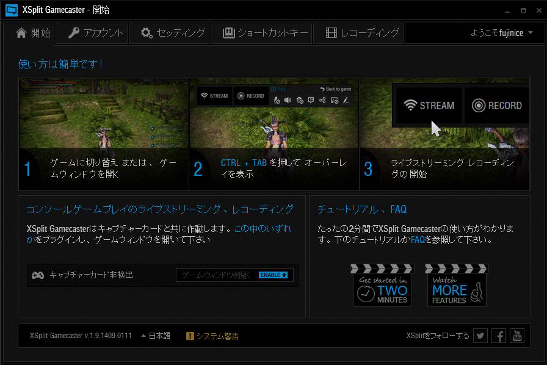Minimize the XSplit Gamecaster window
This screenshot has width=547, height=365.
507,11
